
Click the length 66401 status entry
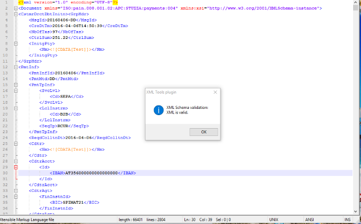click(x=130, y=219)
